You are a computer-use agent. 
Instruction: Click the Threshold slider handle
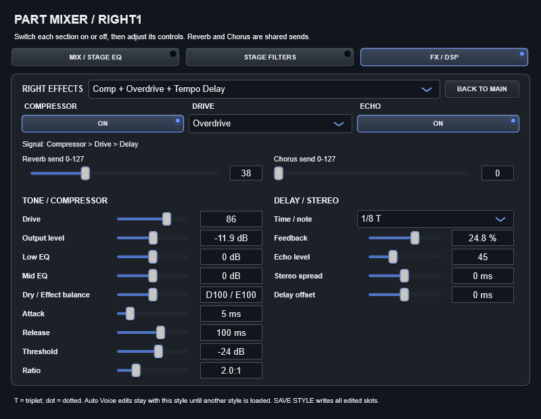[158, 351]
